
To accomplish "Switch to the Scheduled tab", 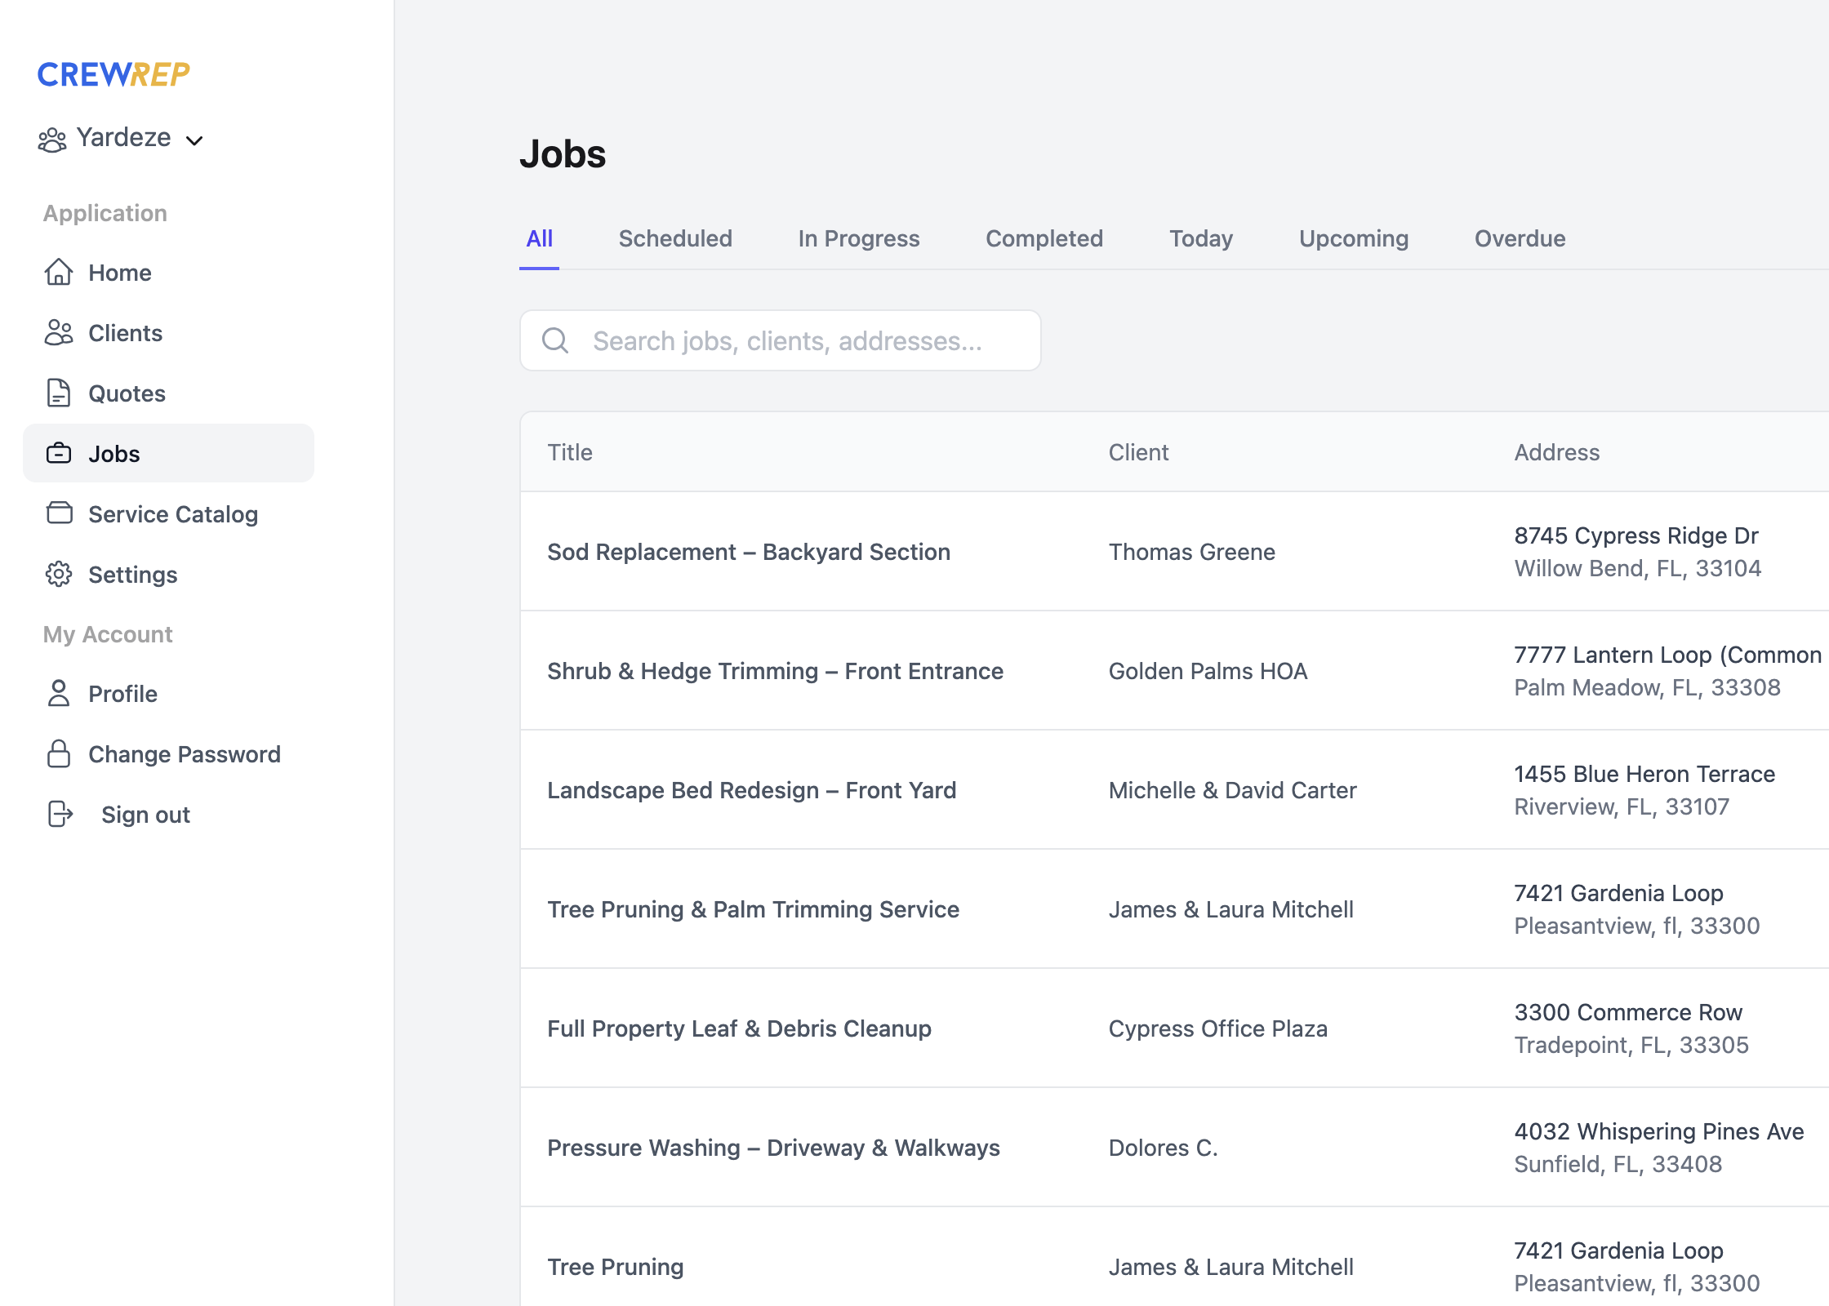I will 675,238.
